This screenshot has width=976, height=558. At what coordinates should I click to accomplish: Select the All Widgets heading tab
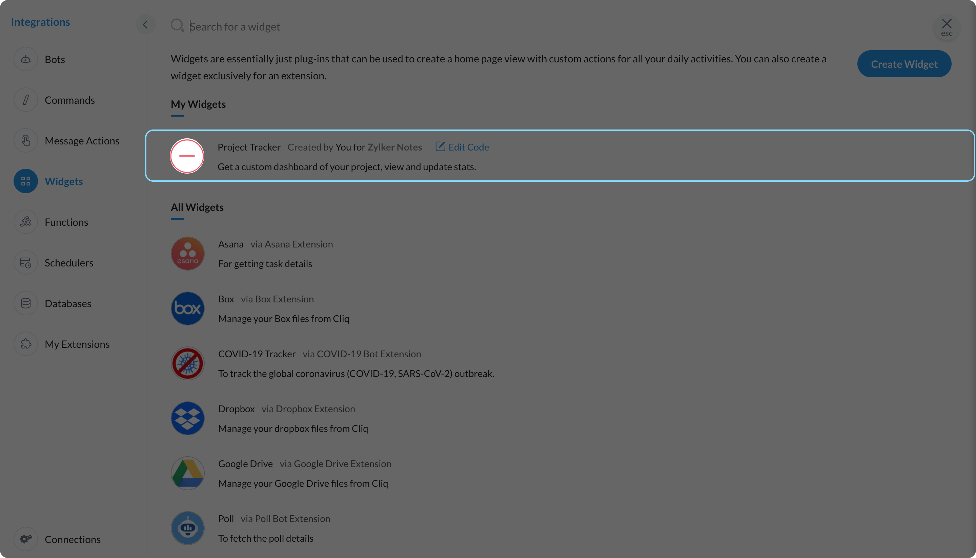pyautogui.click(x=197, y=207)
